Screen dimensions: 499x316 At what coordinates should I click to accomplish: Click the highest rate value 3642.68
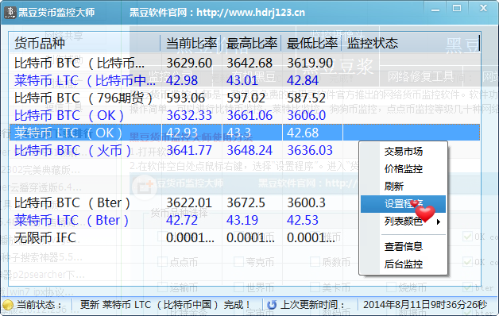(x=249, y=63)
